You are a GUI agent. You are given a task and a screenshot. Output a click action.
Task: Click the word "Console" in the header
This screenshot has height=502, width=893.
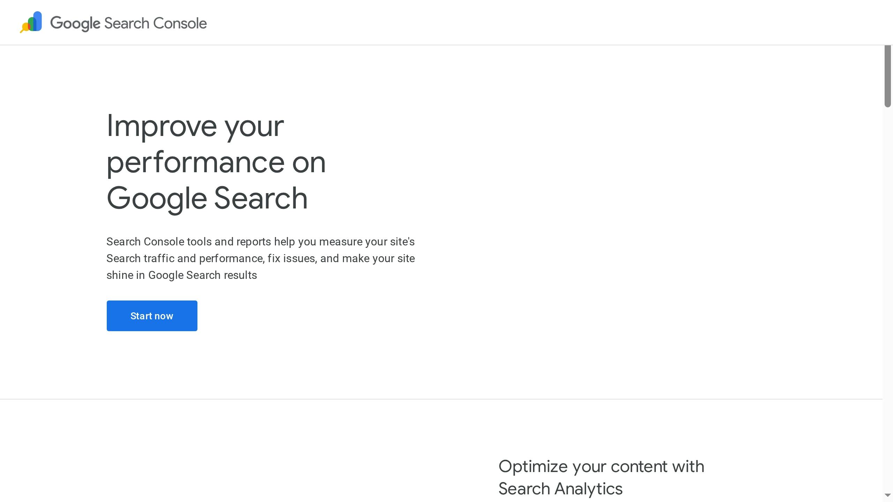point(180,23)
